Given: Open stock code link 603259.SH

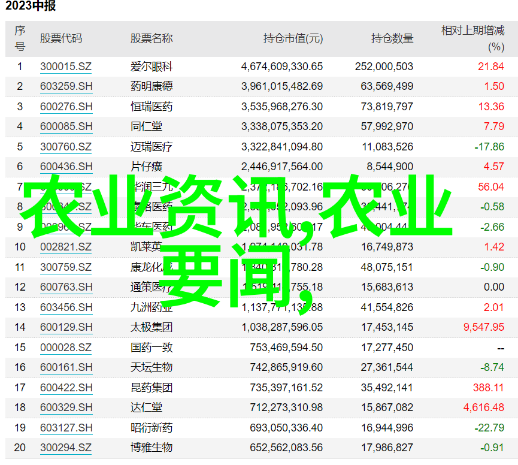Looking at the screenshot, I should point(66,86).
